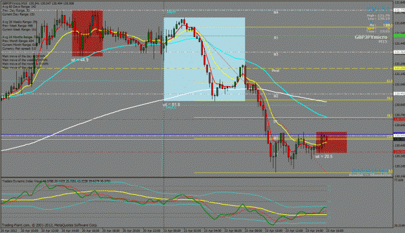This screenshot has width=405, height=233.
Task: Click the M2 pivot level label
Action: [x=276, y=96]
